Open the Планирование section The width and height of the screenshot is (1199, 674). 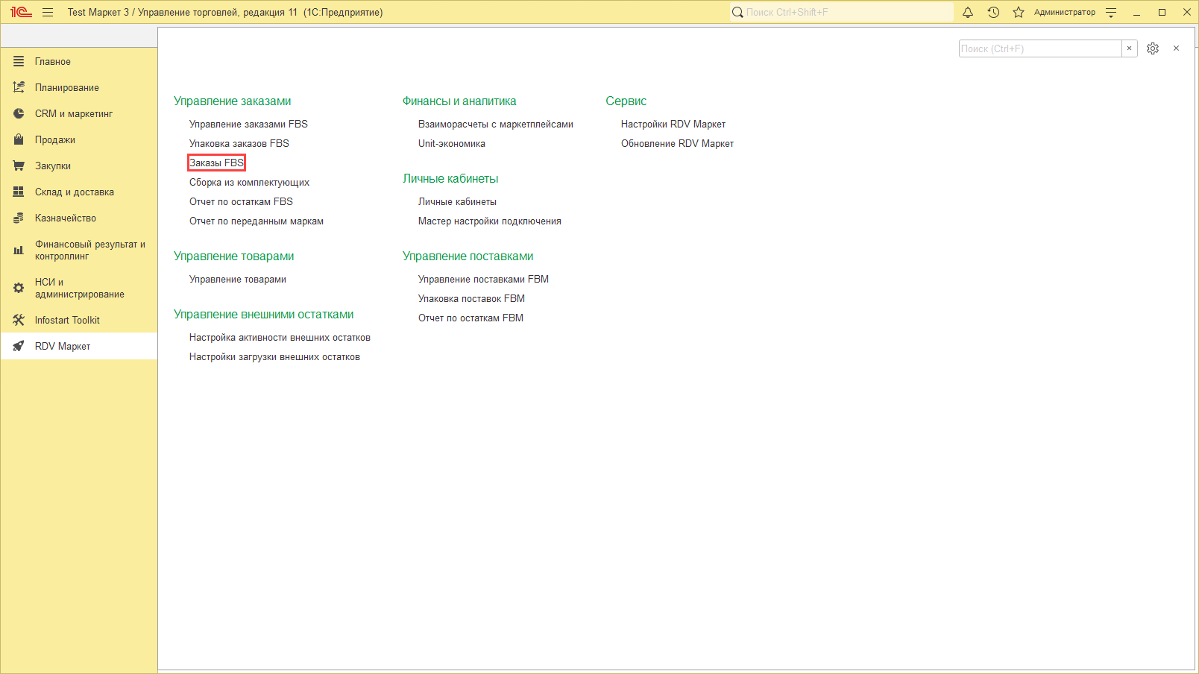click(x=79, y=87)
